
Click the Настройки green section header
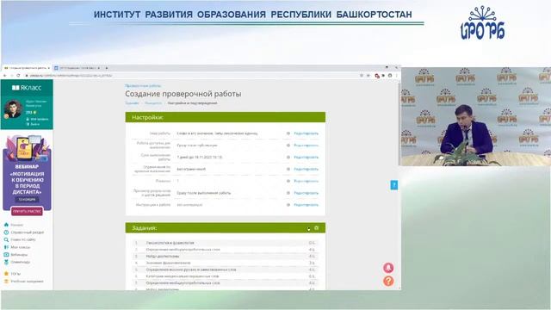(x=226, y=117)
